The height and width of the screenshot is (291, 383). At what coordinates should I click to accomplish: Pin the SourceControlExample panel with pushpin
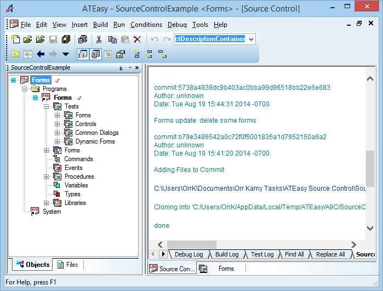(121, 68)
